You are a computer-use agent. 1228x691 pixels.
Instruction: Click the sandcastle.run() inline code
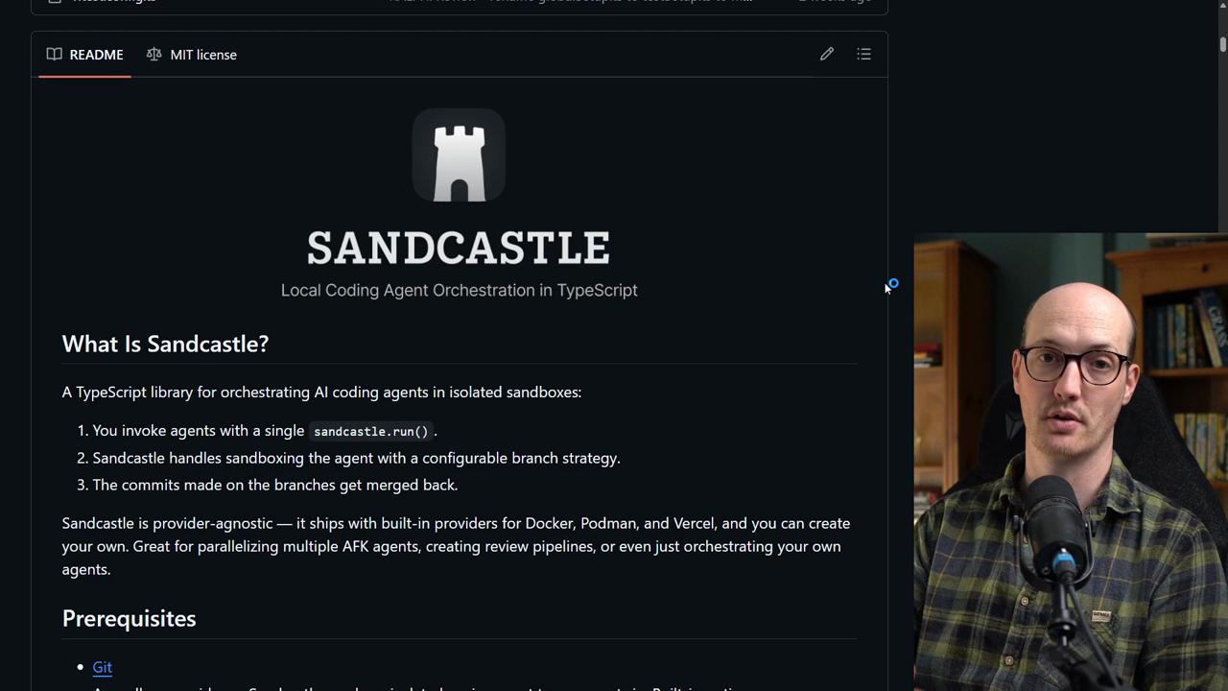click(370, 431)
